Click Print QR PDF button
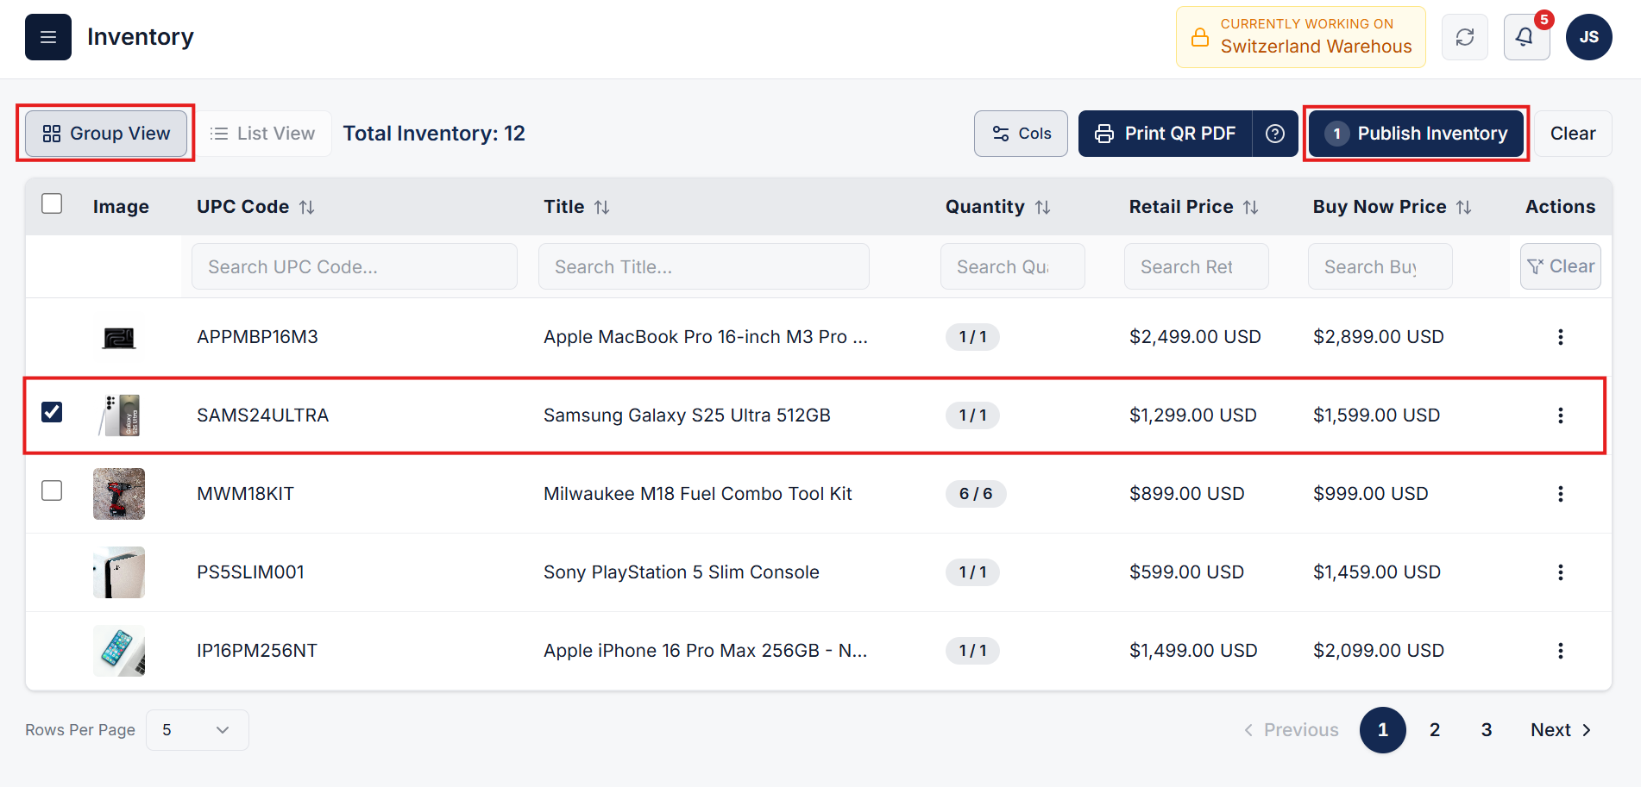 point(1165,134)
